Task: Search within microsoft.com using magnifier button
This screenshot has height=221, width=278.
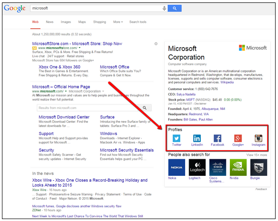Action: coord(145,108)
